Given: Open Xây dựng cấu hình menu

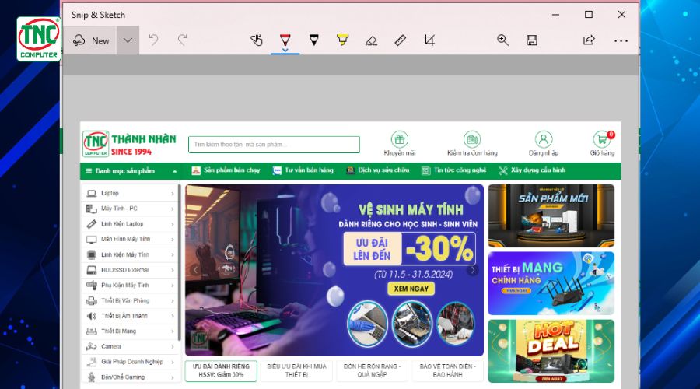Looking at the screenshot, I should coord(532,170).
